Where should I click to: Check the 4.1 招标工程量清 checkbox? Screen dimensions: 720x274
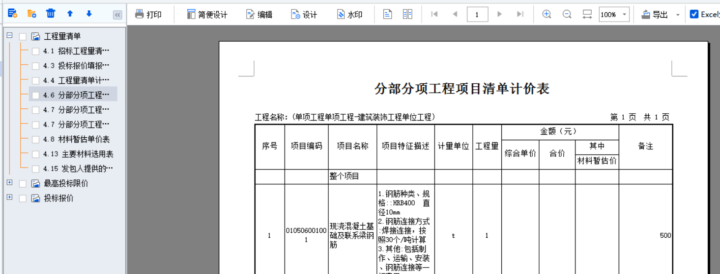click(x=35, y=51)
